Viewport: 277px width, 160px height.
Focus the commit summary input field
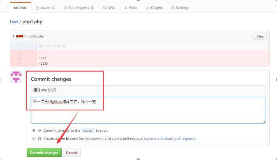click(147, 89)
